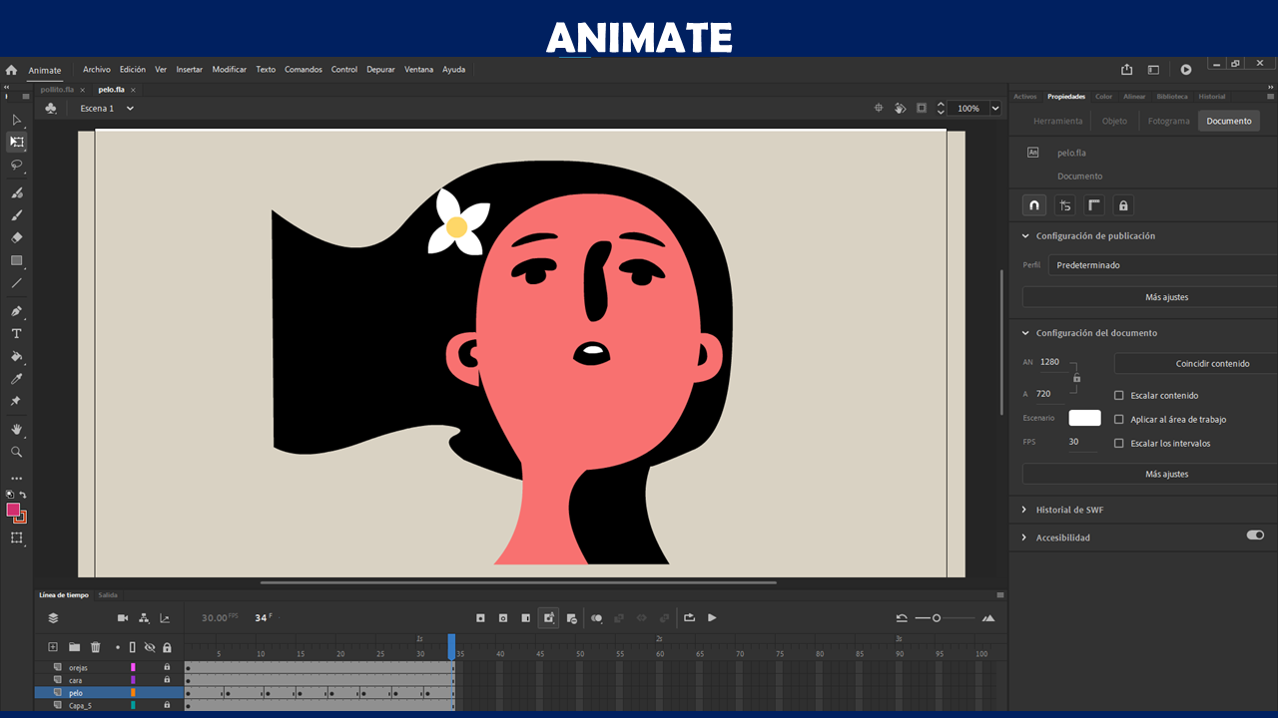Click Más ajustes under publication settings
Screen dimensions: 1278x718
pos(1166,297)
